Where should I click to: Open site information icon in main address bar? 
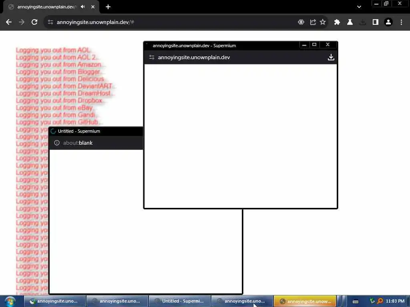click(x=50, y=22)
